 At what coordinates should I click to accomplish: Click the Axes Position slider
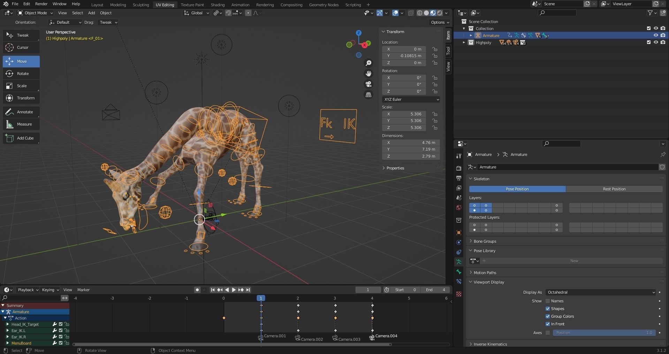604,333
